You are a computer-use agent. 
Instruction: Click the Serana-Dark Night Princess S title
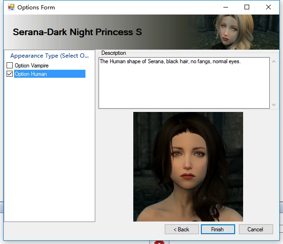click(77, 32)
